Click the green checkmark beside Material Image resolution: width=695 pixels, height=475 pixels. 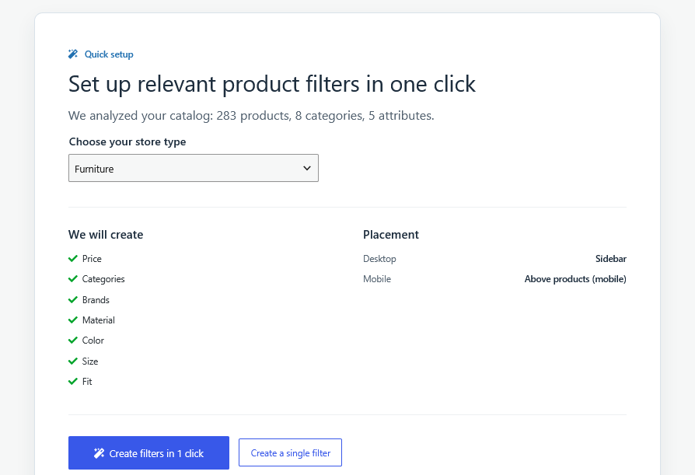click(73, 320)
